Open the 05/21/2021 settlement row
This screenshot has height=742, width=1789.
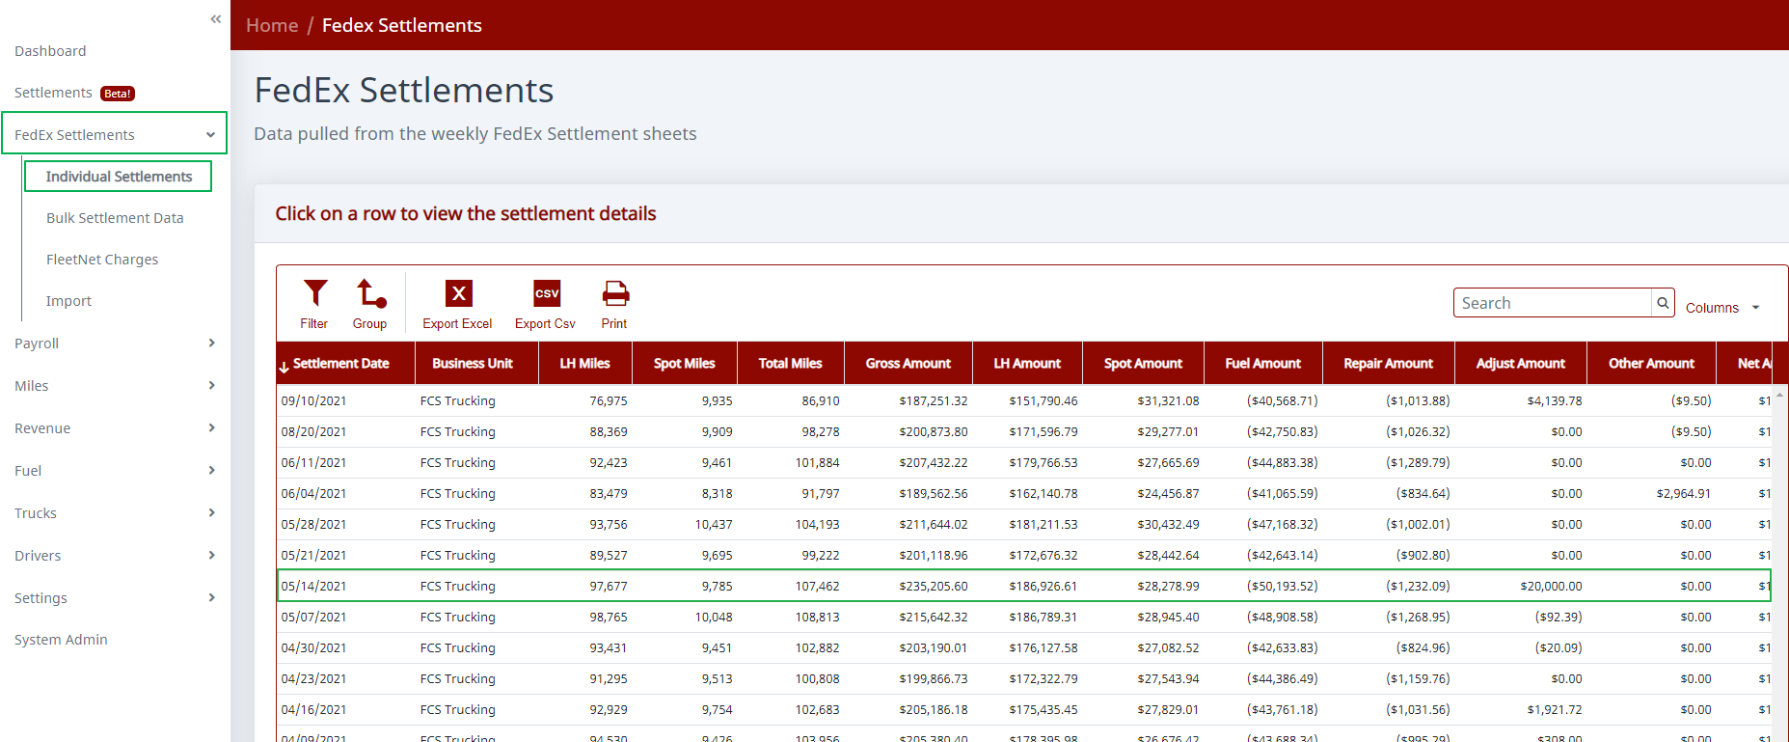coord(1024,555)
